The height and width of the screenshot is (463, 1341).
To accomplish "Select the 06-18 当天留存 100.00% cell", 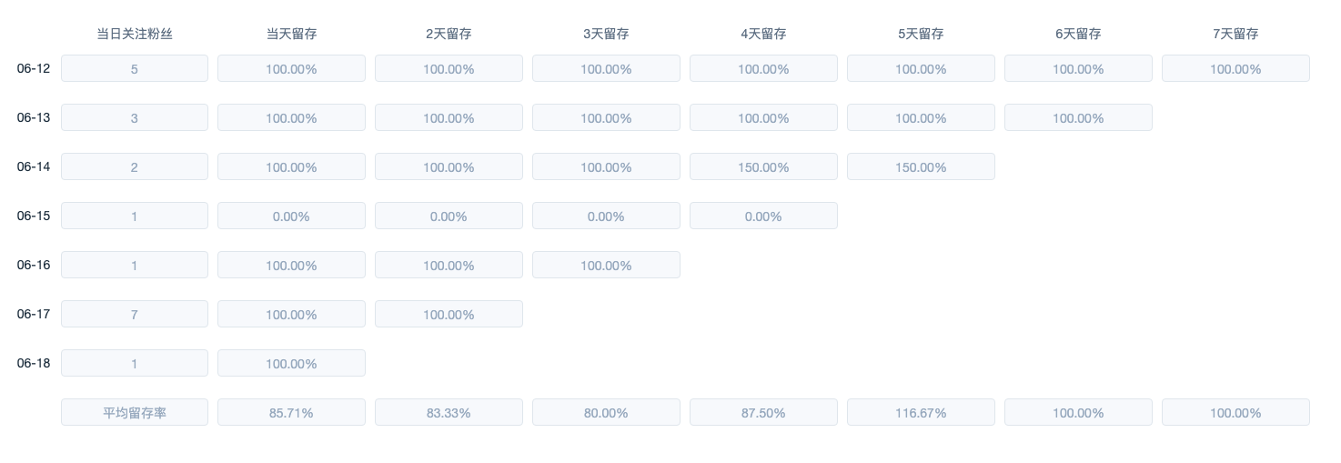I will coord(291,364).
